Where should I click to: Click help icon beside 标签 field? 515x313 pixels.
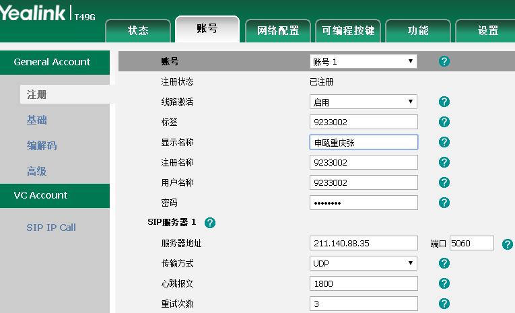[444, 123]
